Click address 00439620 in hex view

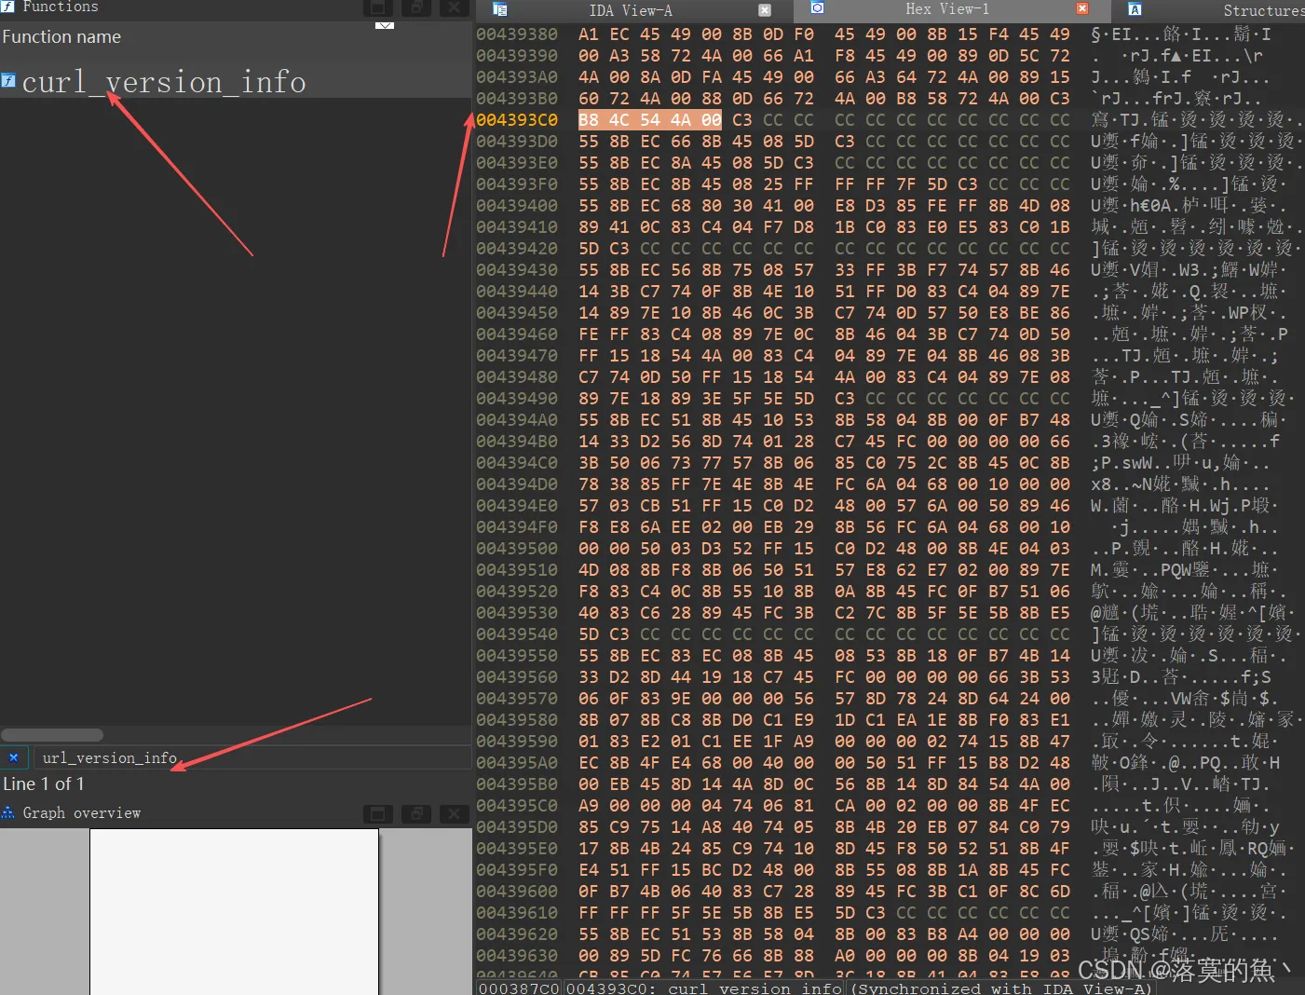(517, 934)
